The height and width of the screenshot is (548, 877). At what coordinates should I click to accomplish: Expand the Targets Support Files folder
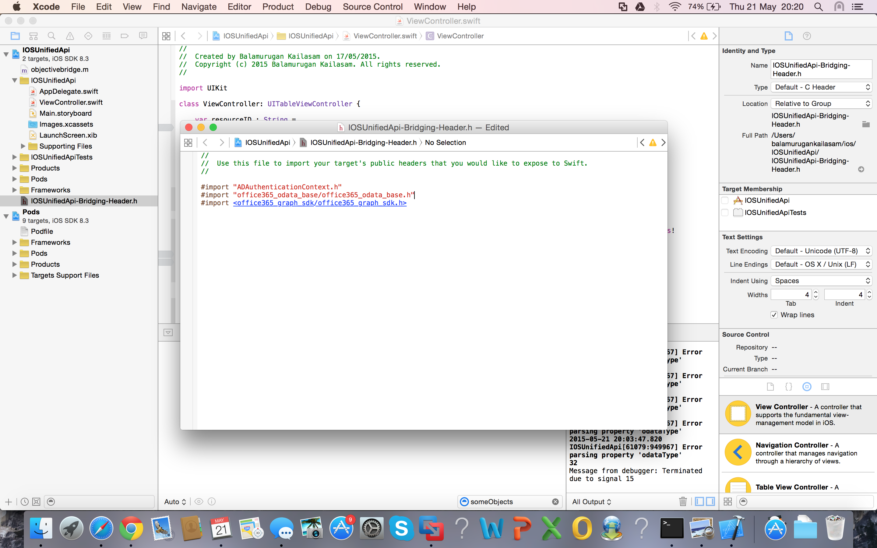(14, 275)
